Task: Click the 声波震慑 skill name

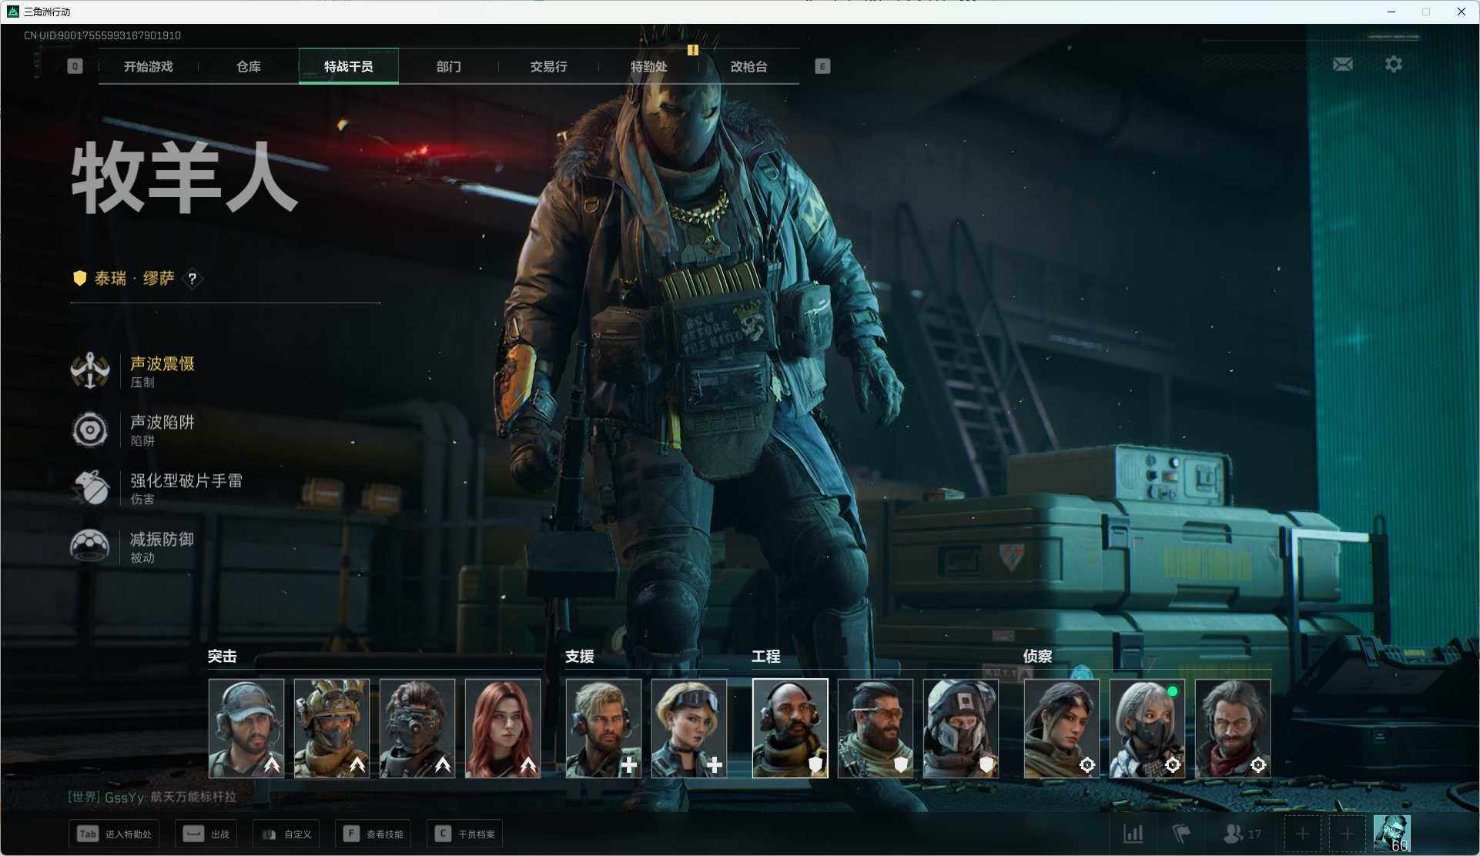Action: (x=162, y=363)
